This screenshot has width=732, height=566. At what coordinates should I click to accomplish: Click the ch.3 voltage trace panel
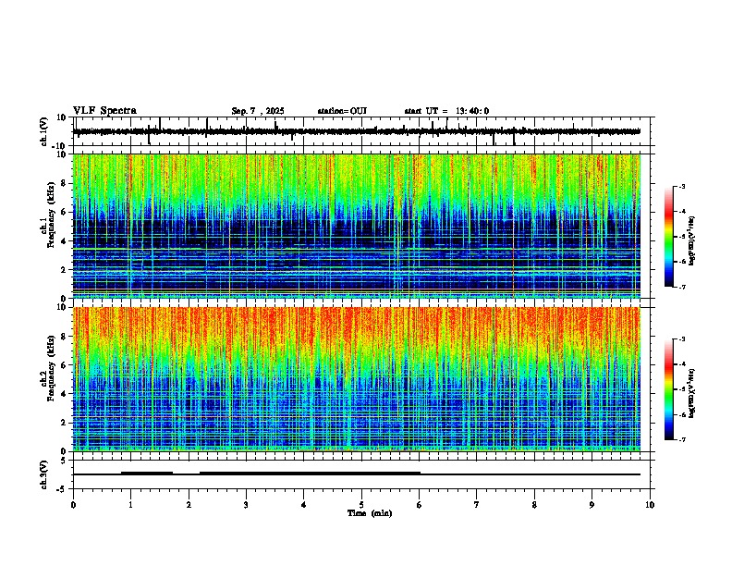pyautogui.click(x=363, y=474)
